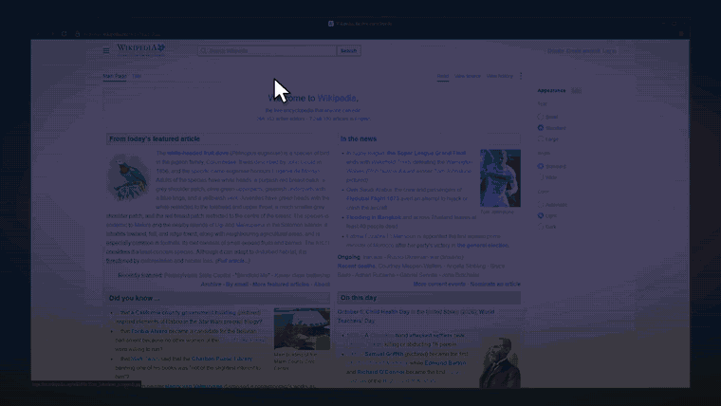Switch to the Talk tab
This screenshot has width=721, height=406.
click(137, 76)
